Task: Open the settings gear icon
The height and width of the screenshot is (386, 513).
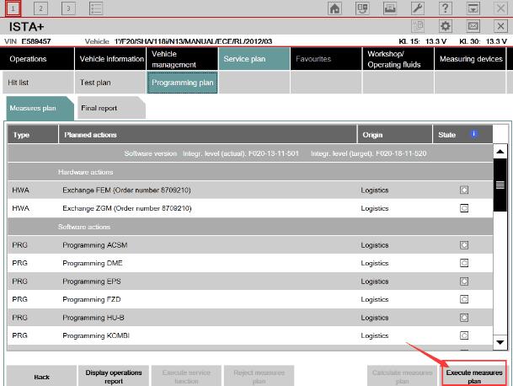Action: (x=446, y=26)
